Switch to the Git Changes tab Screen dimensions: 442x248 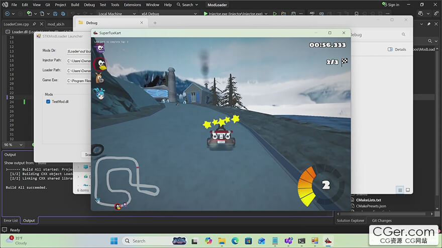(x=381, y=220)
